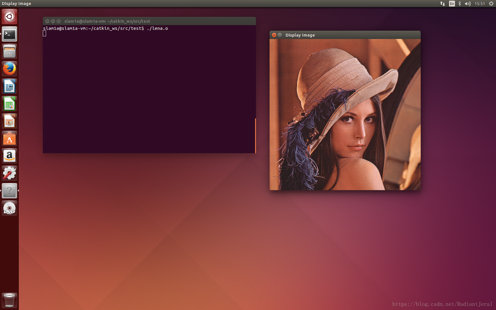Click the terminal title bar text
496x310 pixels.
pos(107,21)
